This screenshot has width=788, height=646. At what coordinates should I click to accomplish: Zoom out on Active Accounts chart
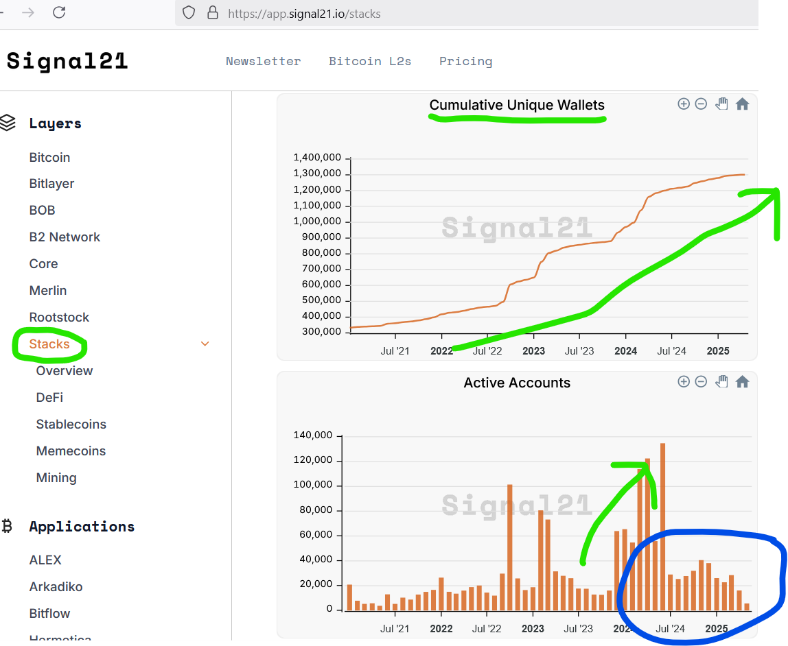[701, 381]
